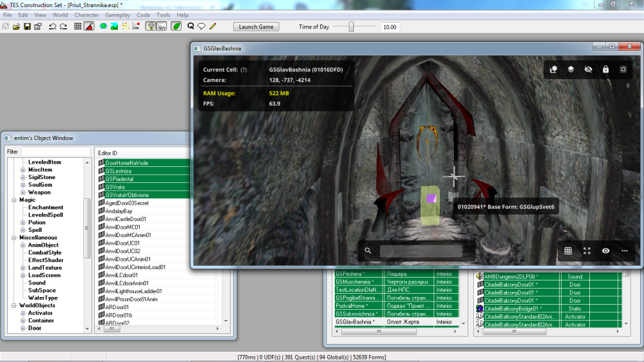Select the Enchantment tree item
The height and width of the screenshot is (362, 644).
(x=46, y=207)
